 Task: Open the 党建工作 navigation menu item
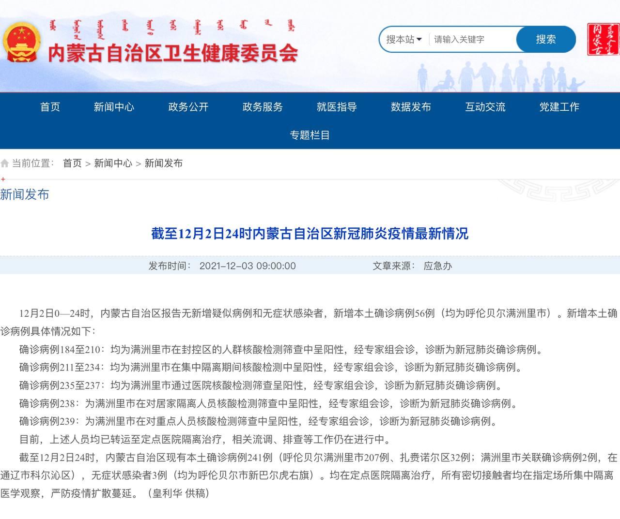coord(559,107)
